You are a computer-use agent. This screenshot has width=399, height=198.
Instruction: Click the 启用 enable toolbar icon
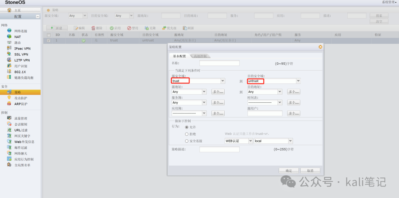point(112,28)
